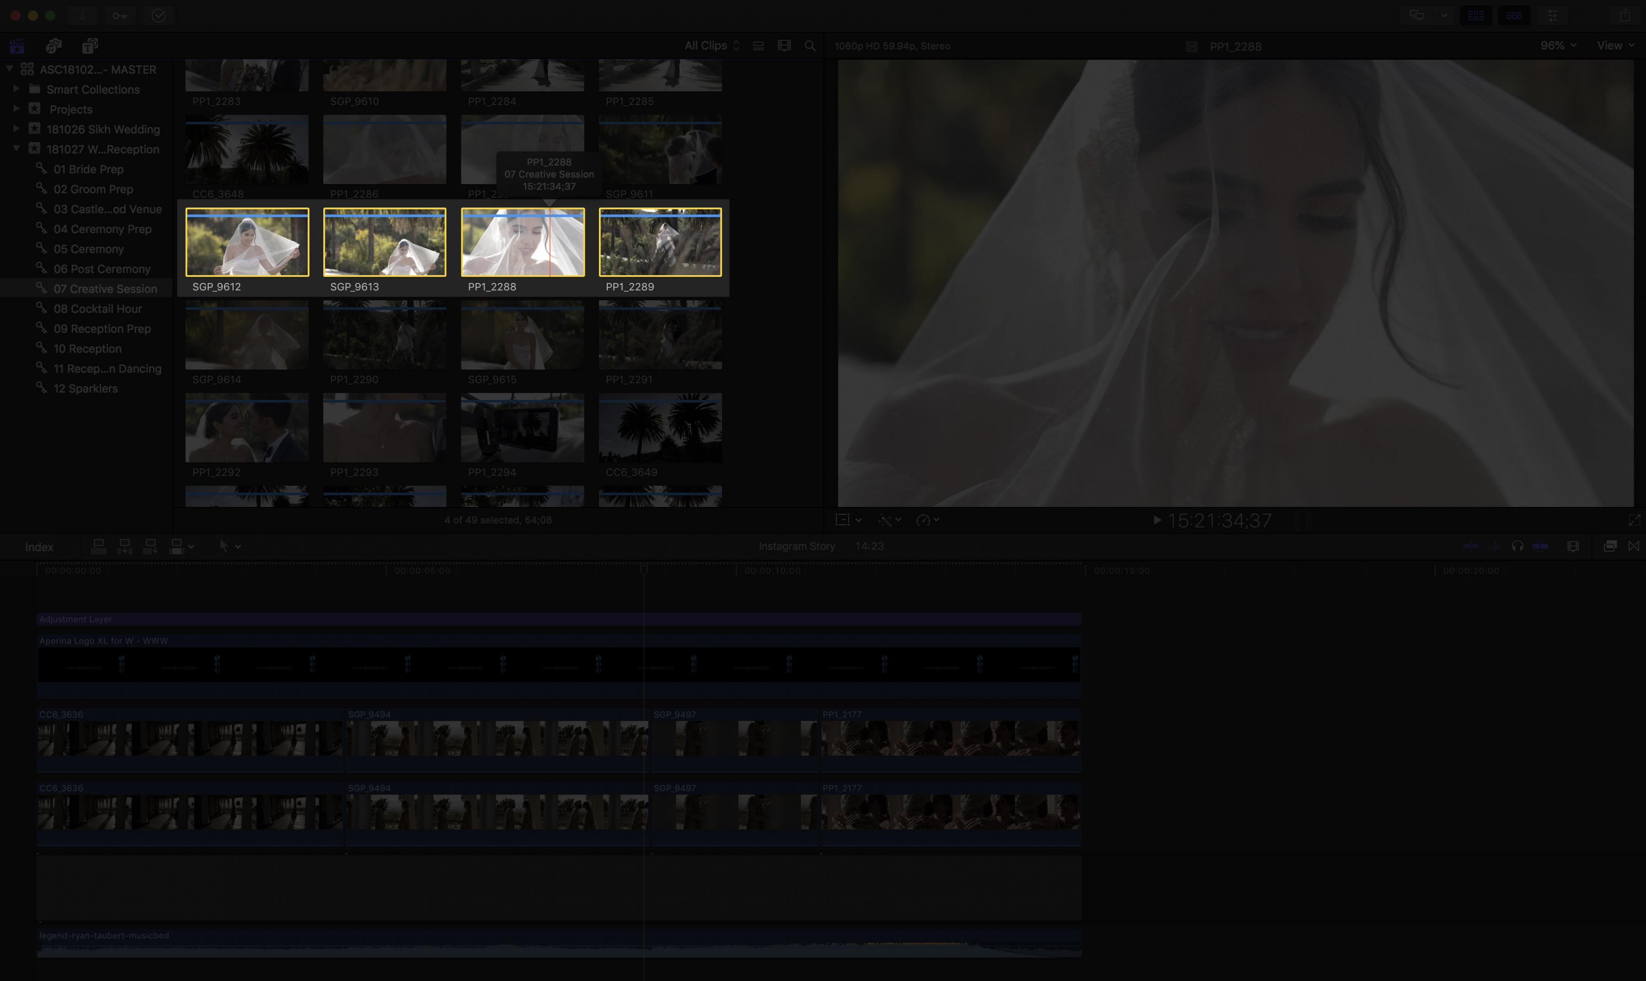Expand the 181026 Sikh Wedding event

pyautogui.click(x=16, y=128)
